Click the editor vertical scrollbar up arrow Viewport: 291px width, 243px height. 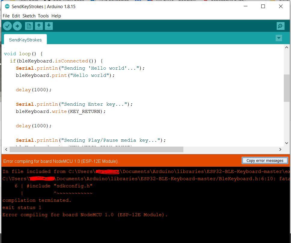pos(286,47)
